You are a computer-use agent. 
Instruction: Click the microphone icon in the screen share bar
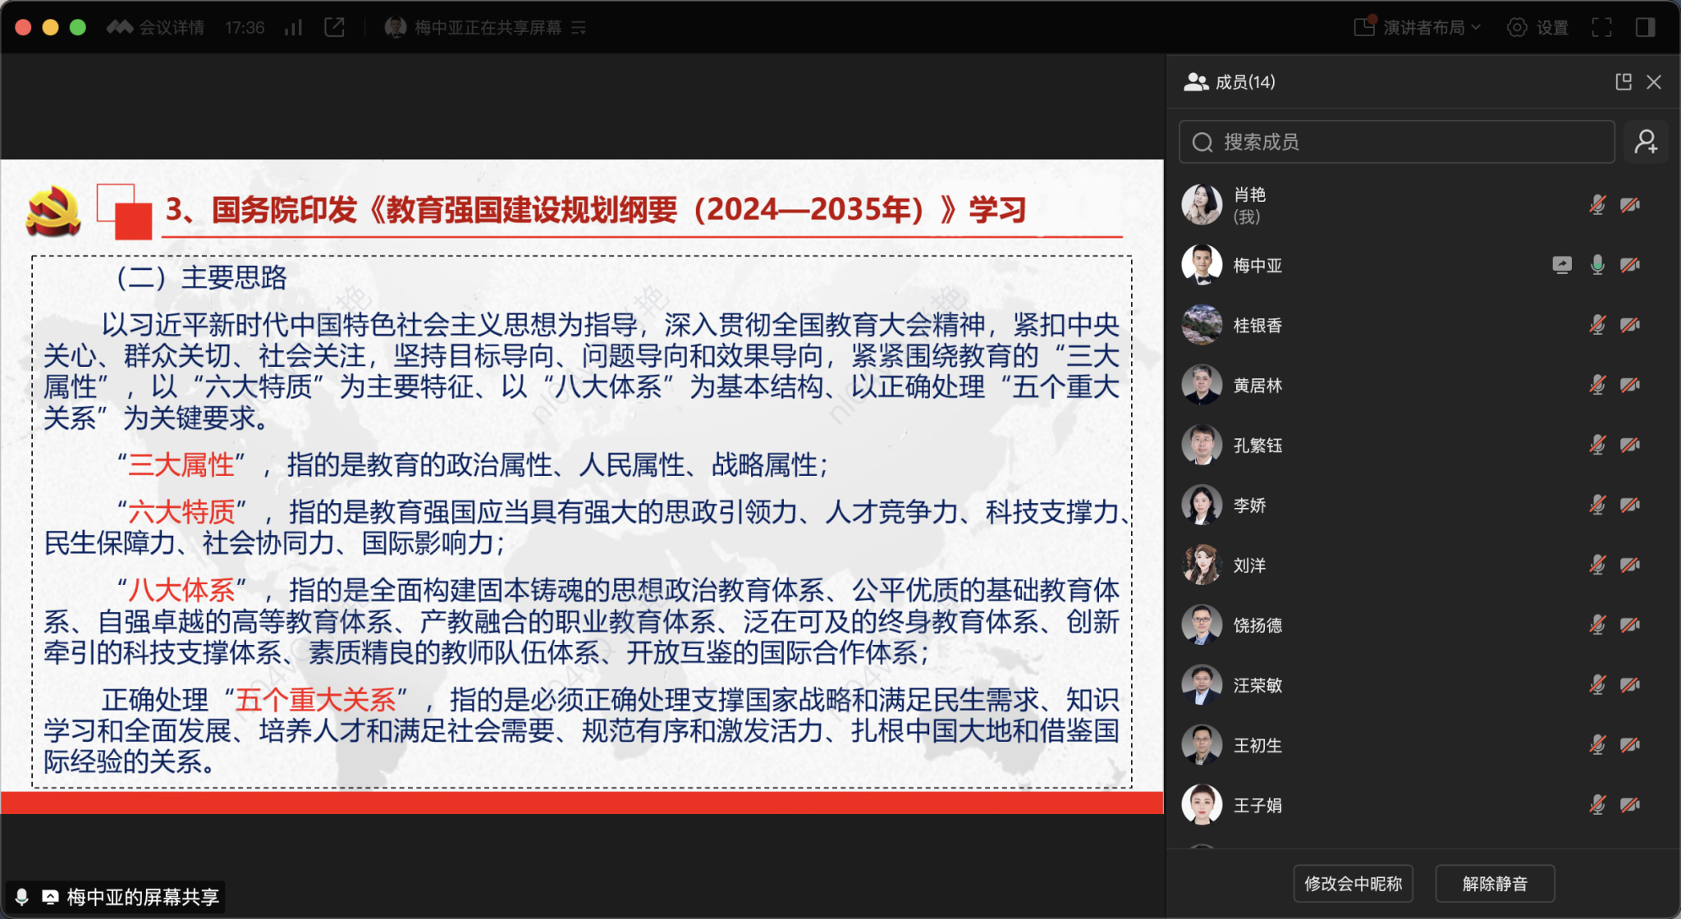tap(23, 898)
